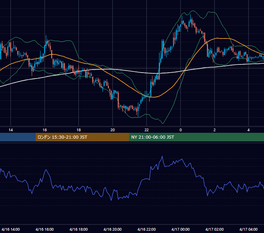The width and height of the screenshot is (264, 233).
Task: Click the 4/16 22:00 label on indicator axis
Action: [146, 229]
